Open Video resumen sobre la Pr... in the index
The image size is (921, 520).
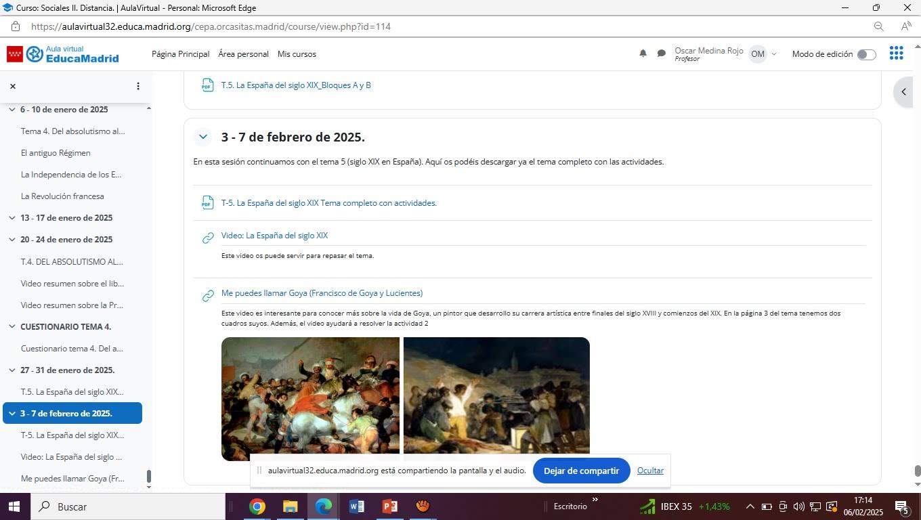(72, 305)
